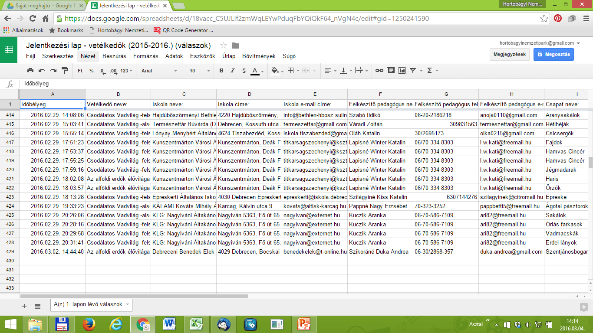Click the Alkalmazások apps shortcut
Viewport: 593px width, 333px height.
coord(23,30)
